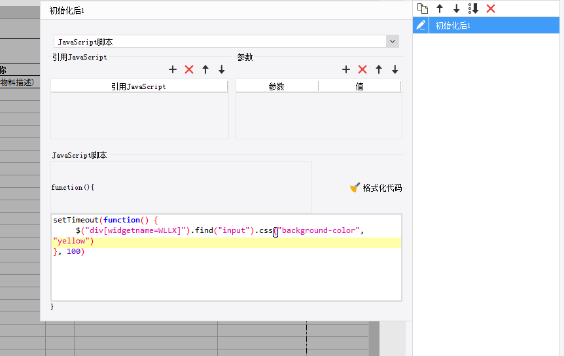Click the pencil edit icon beside 初始化后1
Viewport: 564px width, 356px height.
[x=421, y=26]
